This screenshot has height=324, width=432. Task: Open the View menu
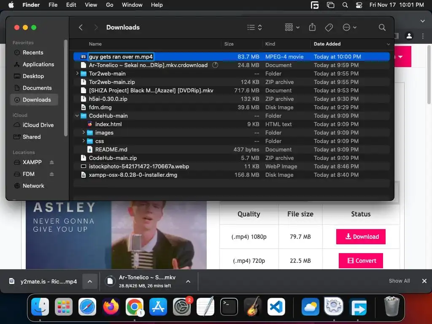pos(91,5)
